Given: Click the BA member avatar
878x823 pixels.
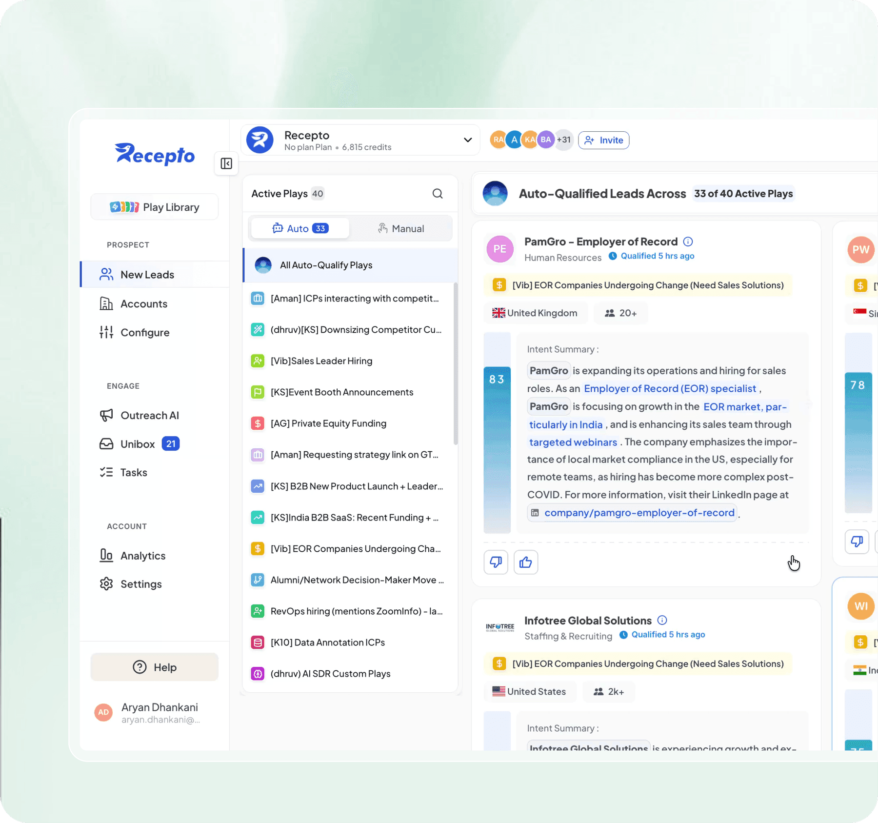Looking at the screenshot, I should [546, 140].
